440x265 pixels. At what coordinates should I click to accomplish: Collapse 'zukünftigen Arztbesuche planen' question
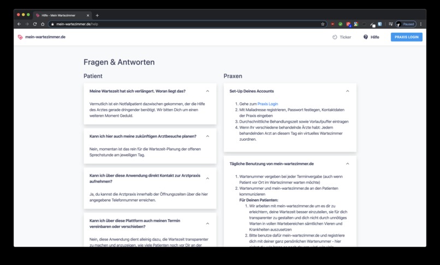(207, 136)
